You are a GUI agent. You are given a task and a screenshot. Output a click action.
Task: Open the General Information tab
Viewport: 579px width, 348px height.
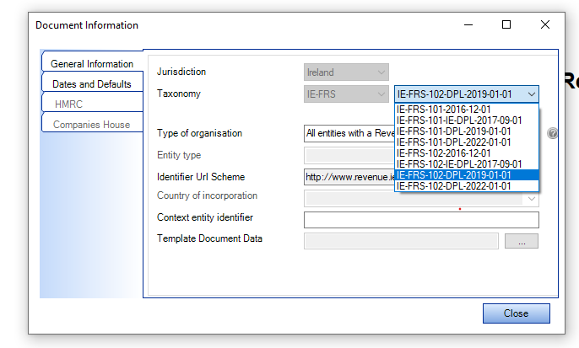point(91,64)
